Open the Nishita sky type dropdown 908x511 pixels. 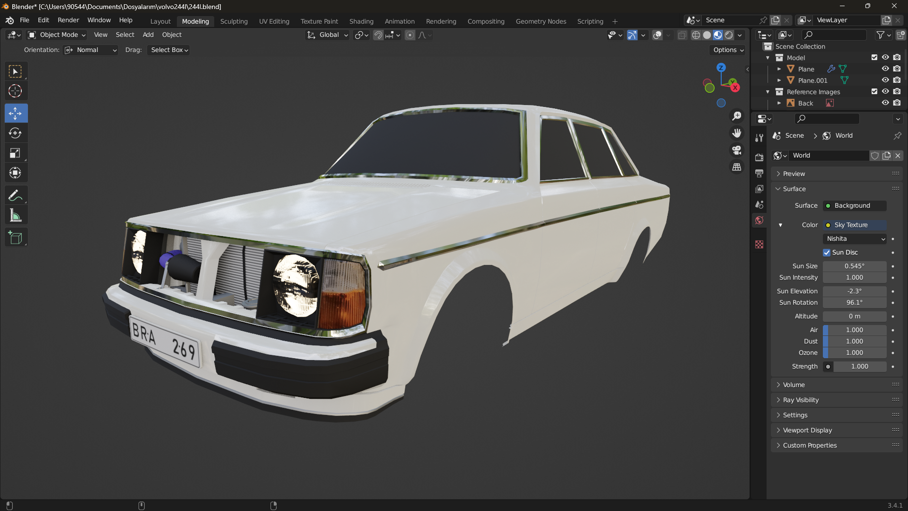point(855,239)
